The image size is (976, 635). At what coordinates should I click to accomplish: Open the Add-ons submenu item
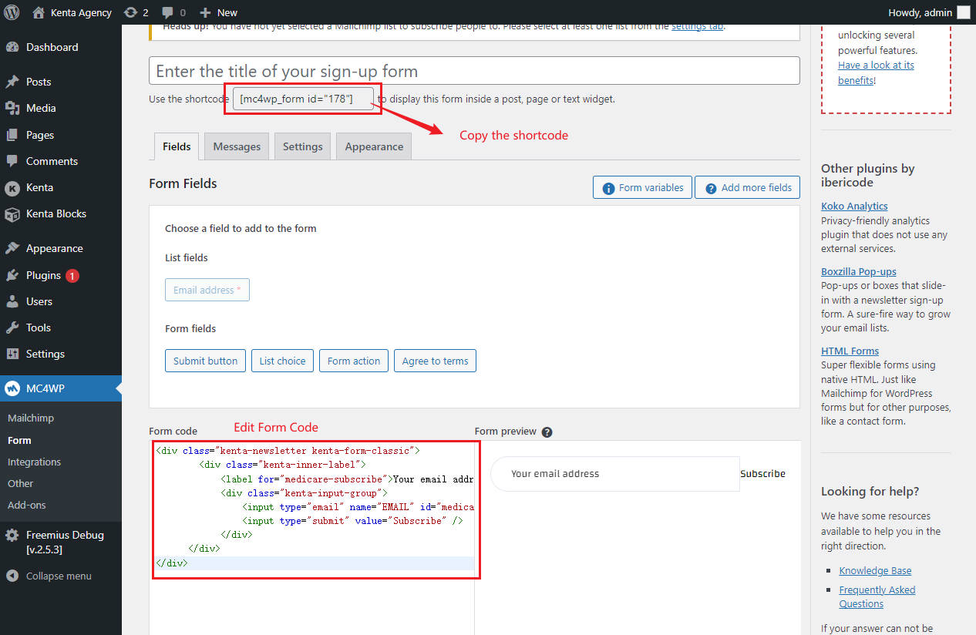(27, 505)
